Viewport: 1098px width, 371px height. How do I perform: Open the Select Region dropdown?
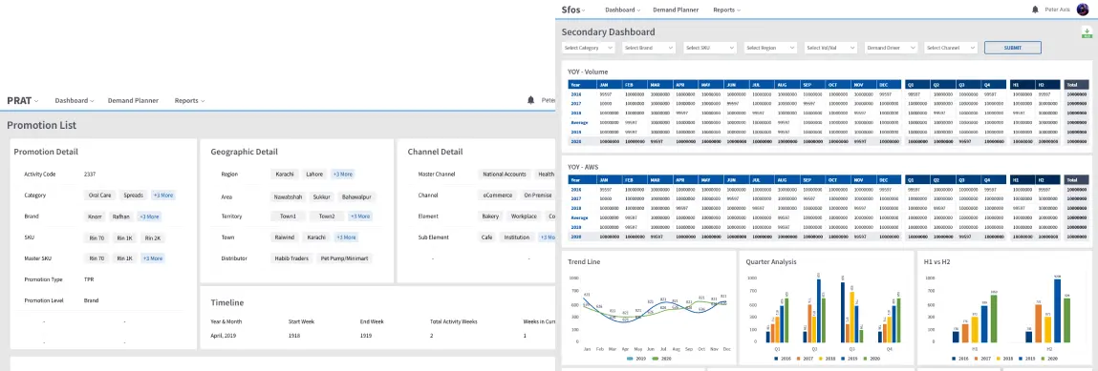(x=770, y=48)
